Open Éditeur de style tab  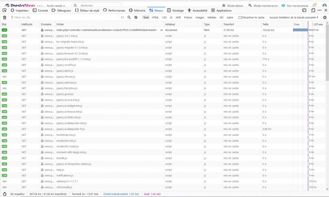coord(87,10)
